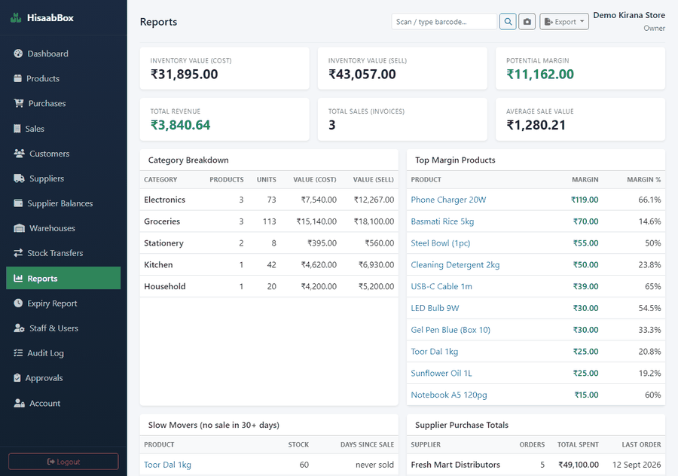Click the DAYS SINCE SALE column header
Screen dimensions: 678x476
(x=367, y=444)
